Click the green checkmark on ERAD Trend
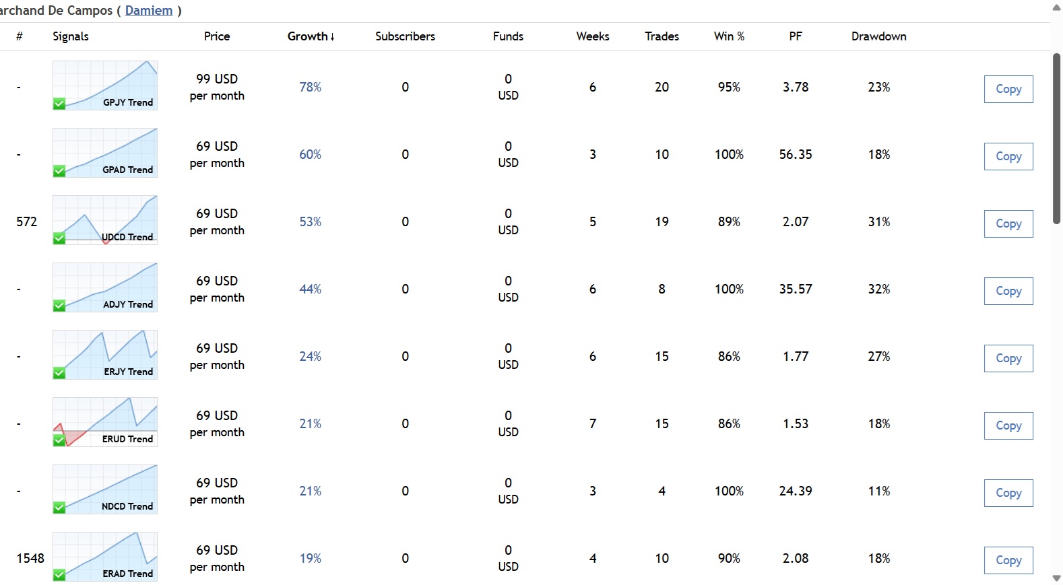 [59, 575]
